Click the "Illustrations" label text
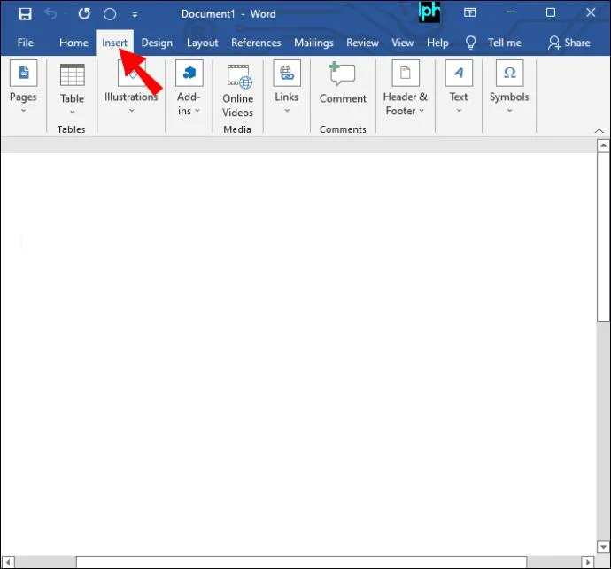 click(x=131, y=97)
